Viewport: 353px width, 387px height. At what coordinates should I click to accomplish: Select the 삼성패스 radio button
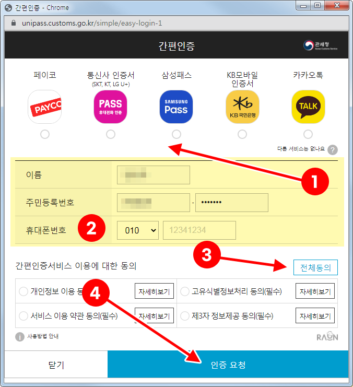pyautogui.click(x=176, y=134)
